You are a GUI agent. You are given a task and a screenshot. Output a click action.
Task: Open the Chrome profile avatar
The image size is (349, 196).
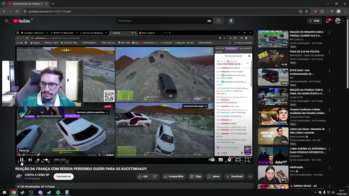pos(338,11)
